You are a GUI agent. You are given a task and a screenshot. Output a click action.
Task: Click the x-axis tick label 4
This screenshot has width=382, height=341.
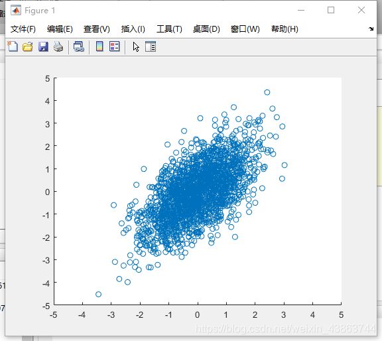coord(312,315)
